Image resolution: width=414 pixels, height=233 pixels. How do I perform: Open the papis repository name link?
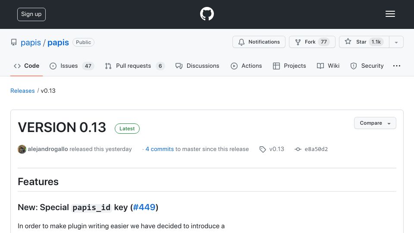coord(58,43)
